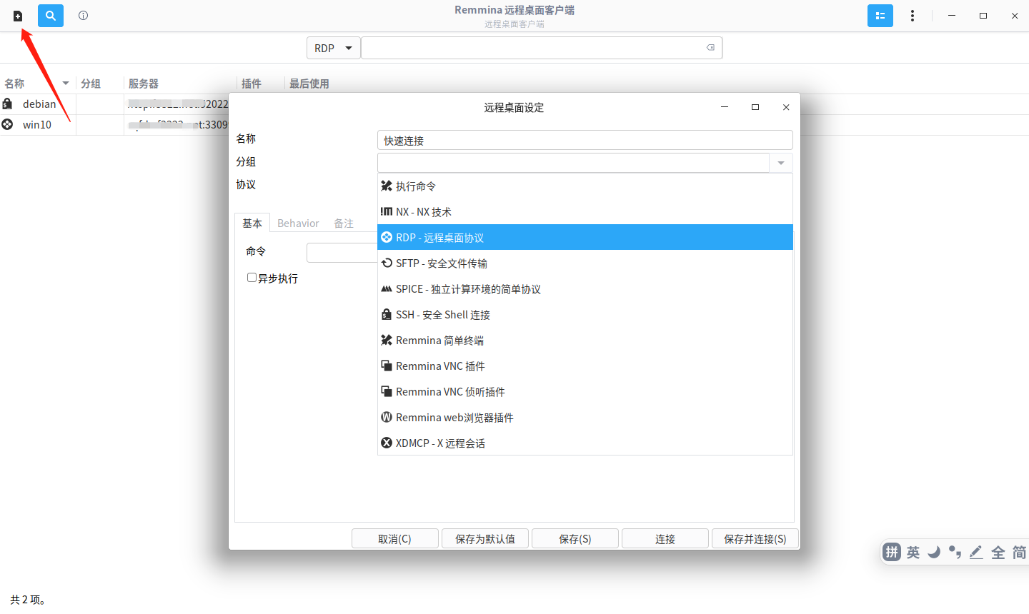The width and height of the screenshot is (1029, 614).
Task: Sort by the 插件 column header
Action: (252, 84)
